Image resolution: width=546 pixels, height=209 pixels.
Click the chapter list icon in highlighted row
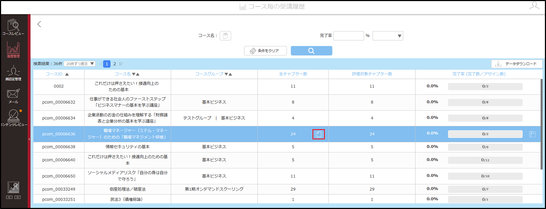318,134
